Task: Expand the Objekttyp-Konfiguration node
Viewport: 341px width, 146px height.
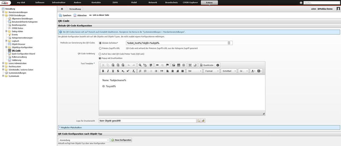Action: tap(6, 47)
